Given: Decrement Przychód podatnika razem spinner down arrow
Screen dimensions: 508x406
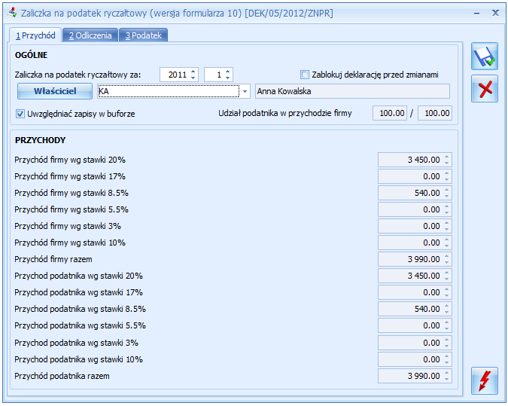Looking at the screenshot, I should [x=447, y=379].
